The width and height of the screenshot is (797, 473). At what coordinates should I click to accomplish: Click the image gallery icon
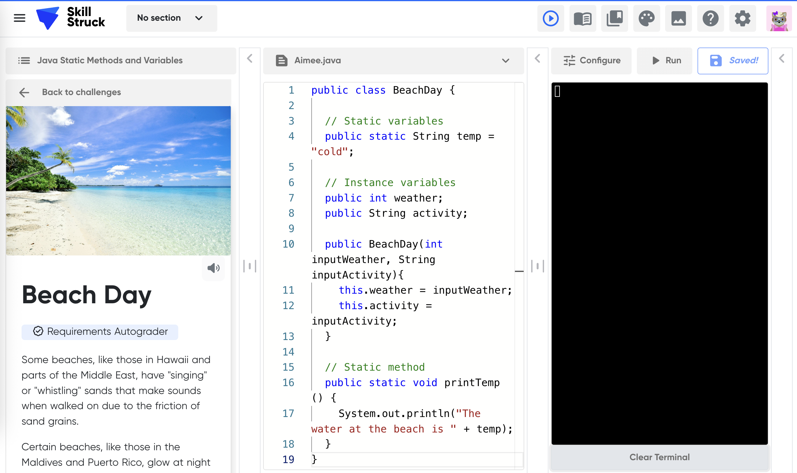pos(678,18)
